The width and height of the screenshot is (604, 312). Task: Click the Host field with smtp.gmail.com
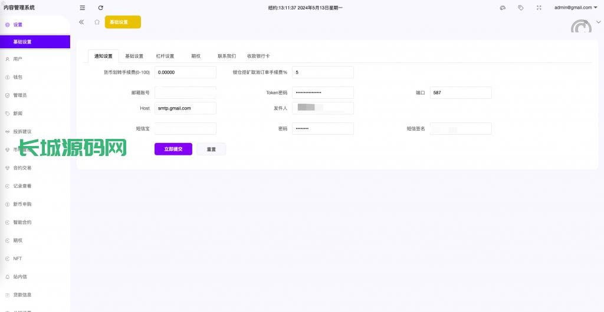185,108
